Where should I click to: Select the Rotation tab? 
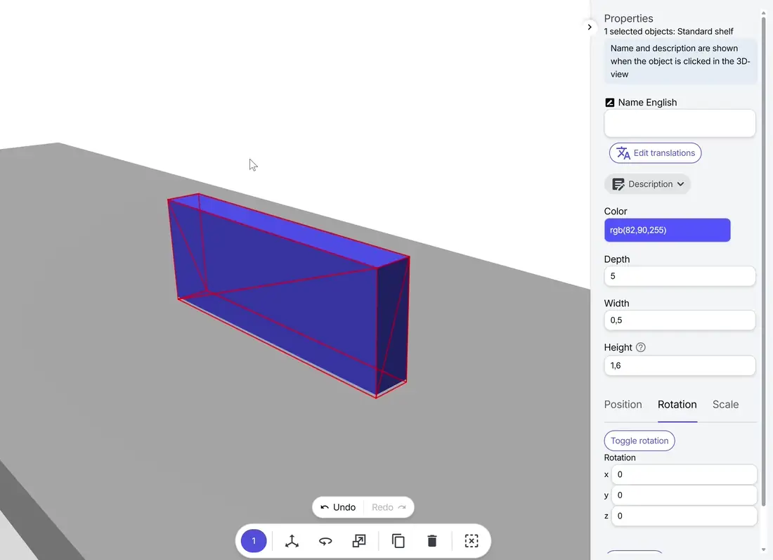677,405
